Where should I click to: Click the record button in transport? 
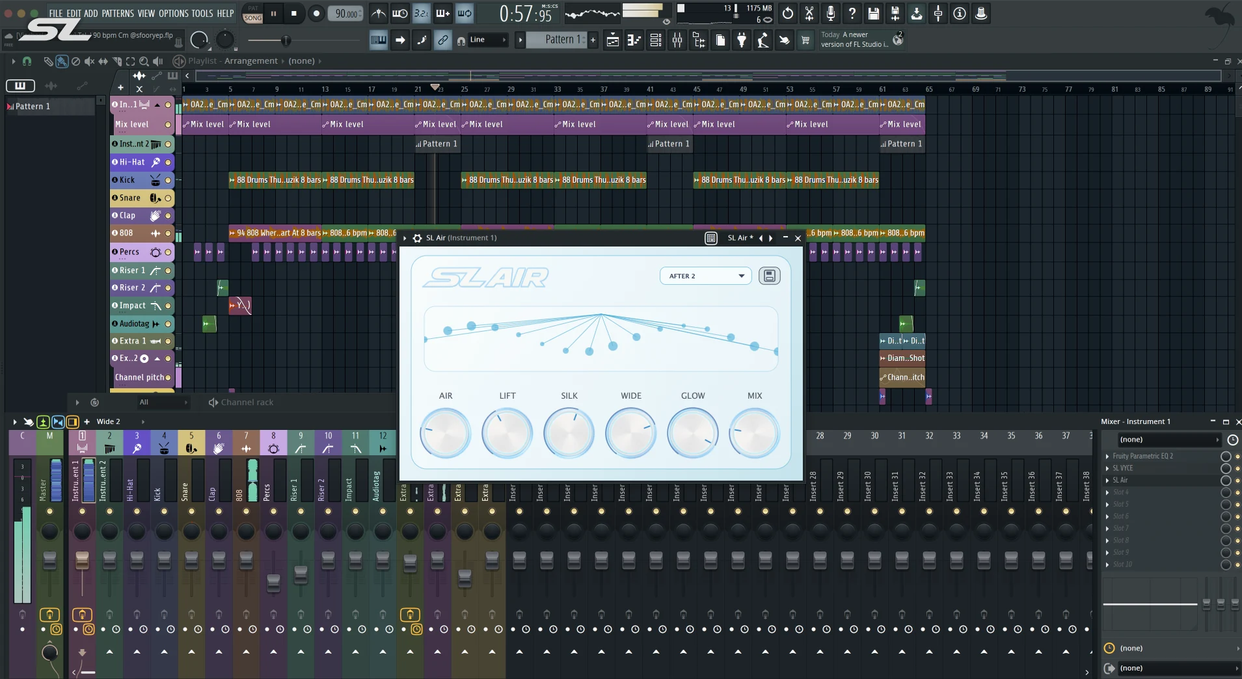(x=316, y=13)
